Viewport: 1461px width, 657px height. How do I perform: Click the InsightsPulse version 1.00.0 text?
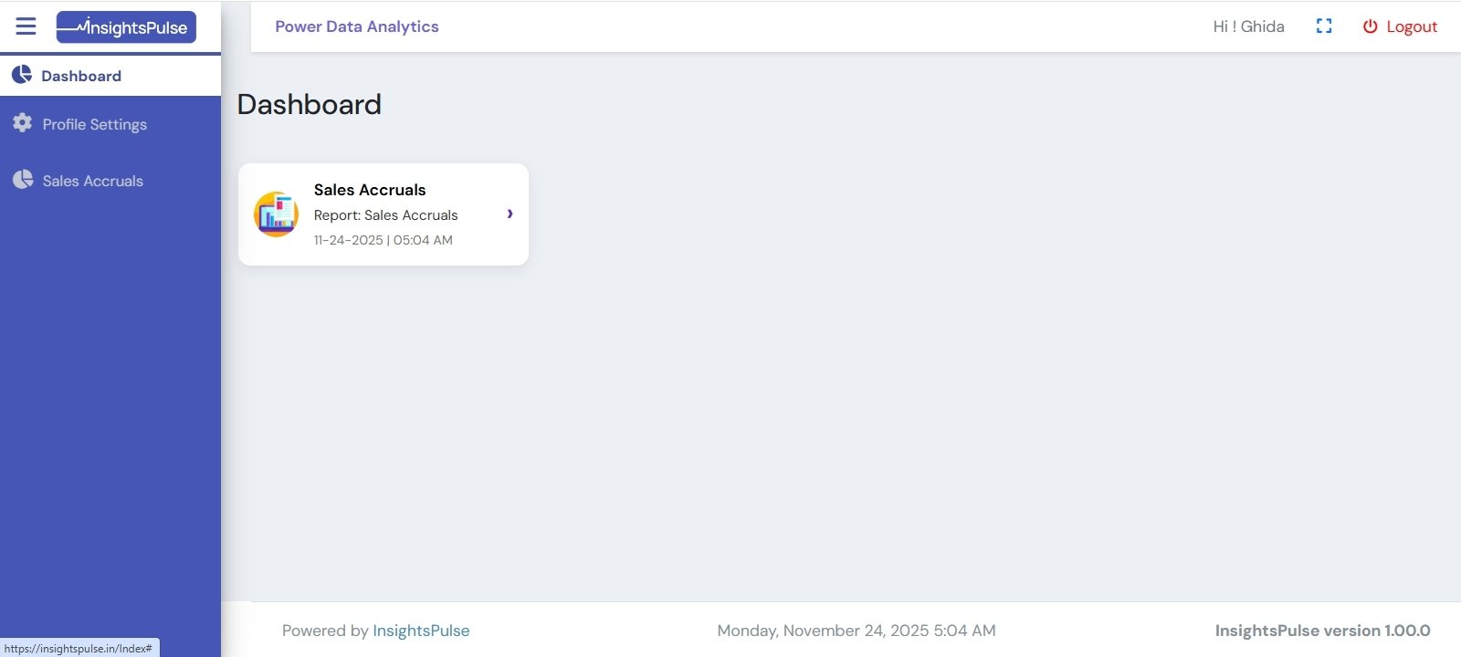coord(1322,631)
